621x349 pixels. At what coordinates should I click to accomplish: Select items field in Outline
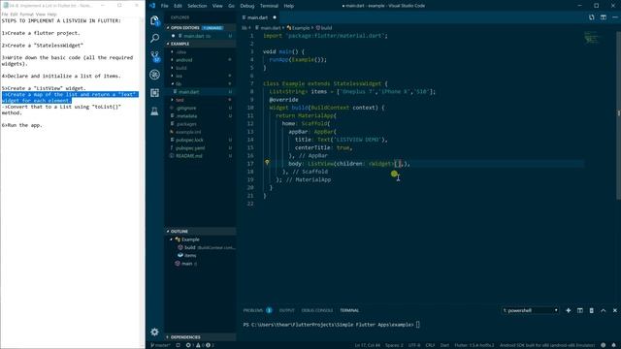click(x=190, y=256)
